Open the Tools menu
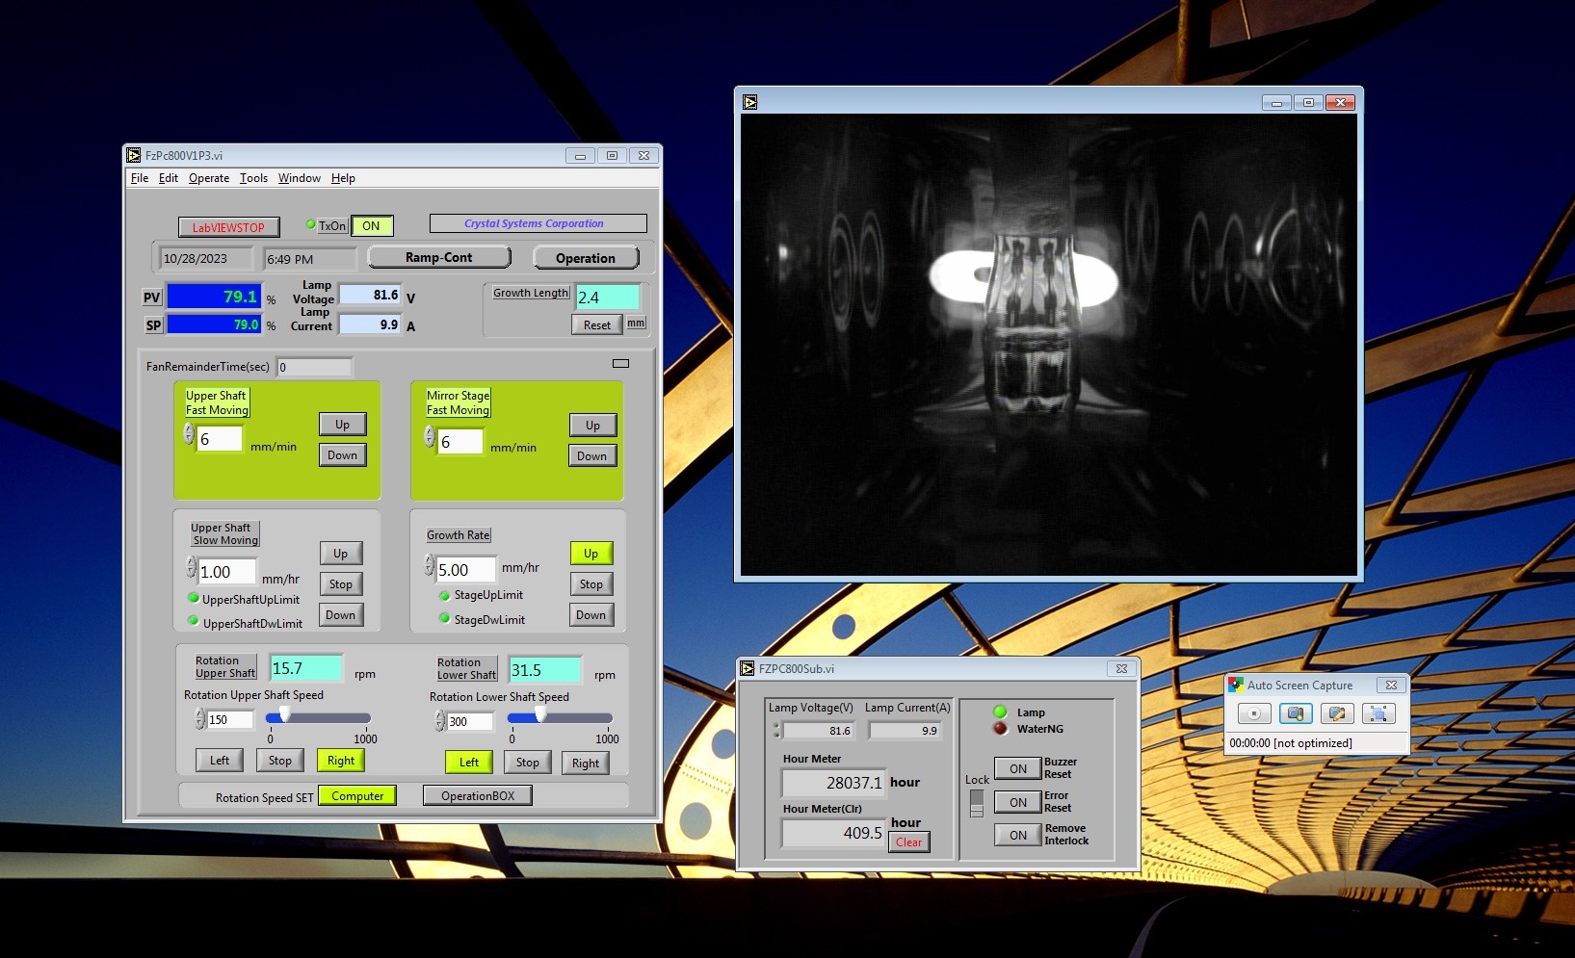The image size is (1575, 958). [x=253, y=178]
